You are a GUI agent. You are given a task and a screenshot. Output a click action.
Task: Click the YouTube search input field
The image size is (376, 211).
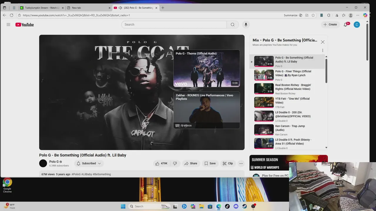(174, 25)
